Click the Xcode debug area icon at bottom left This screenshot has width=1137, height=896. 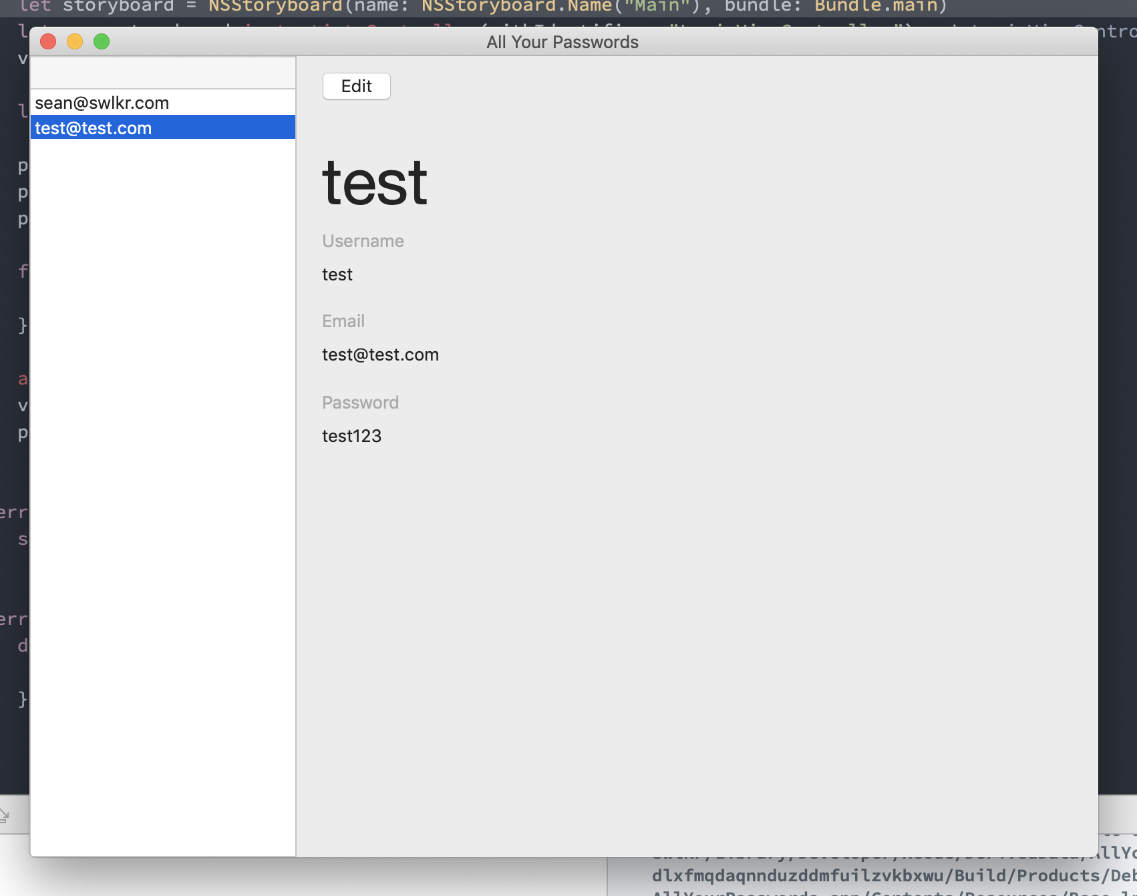point(5,815)
